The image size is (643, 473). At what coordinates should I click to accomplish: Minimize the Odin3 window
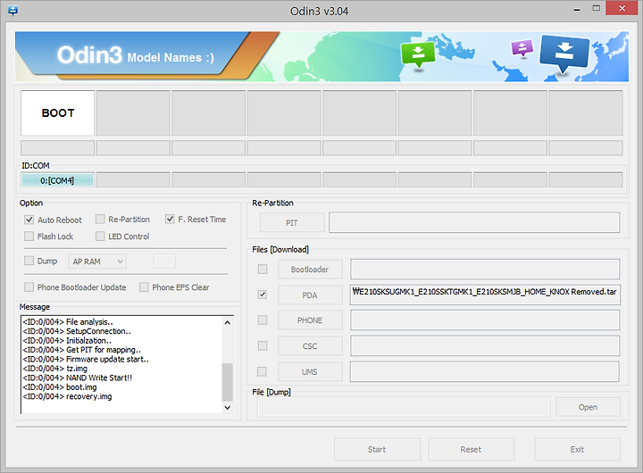click(x=577, y=9)
